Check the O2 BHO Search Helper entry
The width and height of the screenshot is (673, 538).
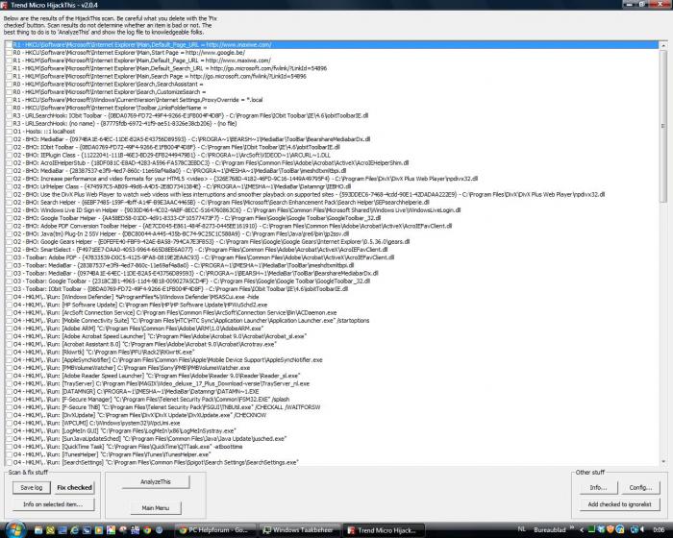[x=9, y=202]
